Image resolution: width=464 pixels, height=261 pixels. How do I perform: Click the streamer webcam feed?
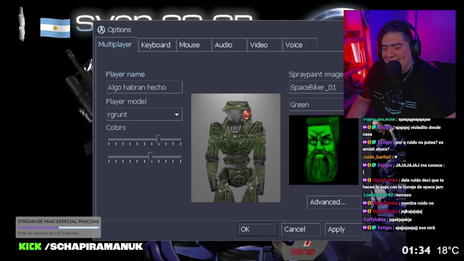click(399, 64)
